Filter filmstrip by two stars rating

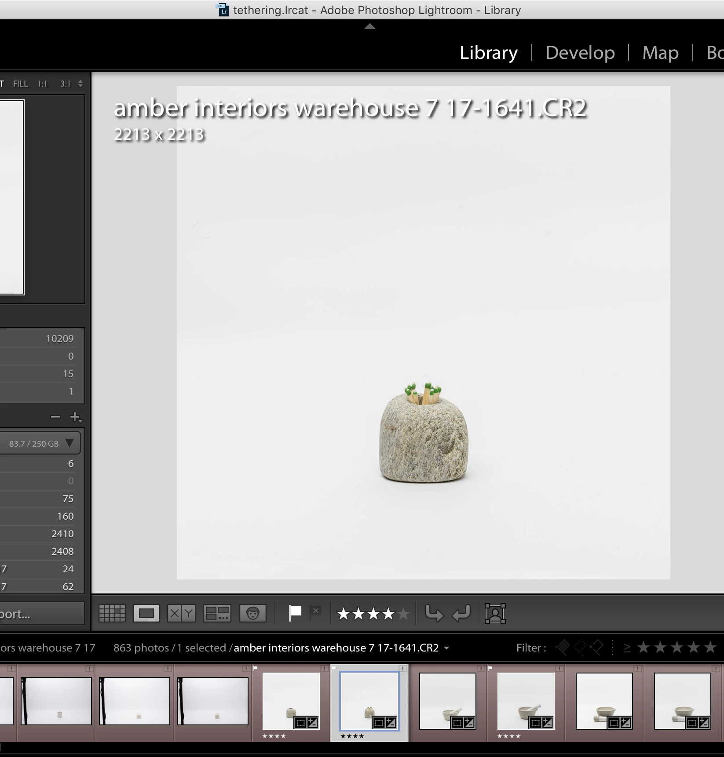coord(660,648)
